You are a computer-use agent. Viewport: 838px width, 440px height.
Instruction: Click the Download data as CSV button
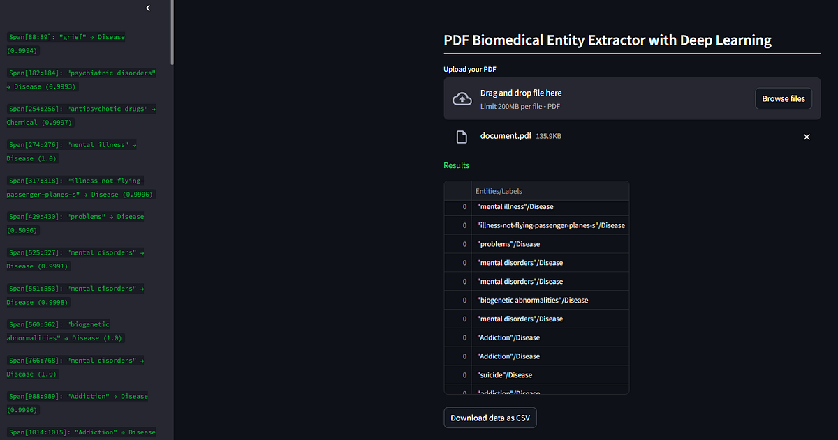[490, 417]
